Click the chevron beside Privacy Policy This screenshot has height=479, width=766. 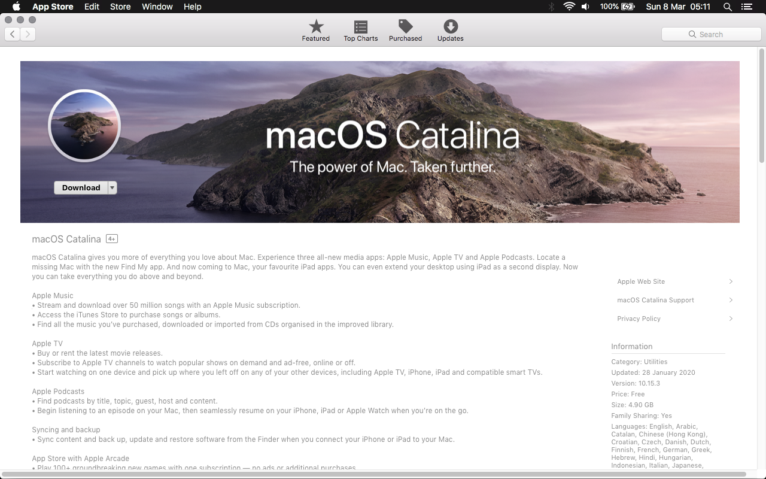pos(731,319)
